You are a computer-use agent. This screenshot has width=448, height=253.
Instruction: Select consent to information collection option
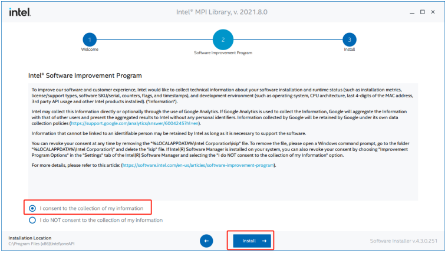tap(32, 208)
